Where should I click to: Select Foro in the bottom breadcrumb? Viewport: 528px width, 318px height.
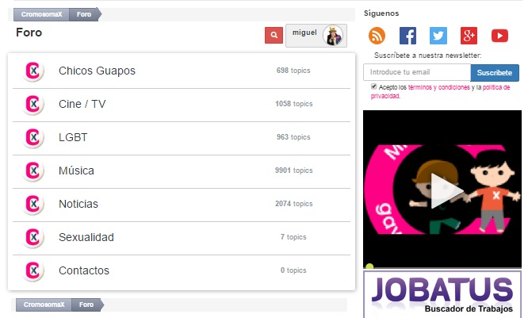86,305
